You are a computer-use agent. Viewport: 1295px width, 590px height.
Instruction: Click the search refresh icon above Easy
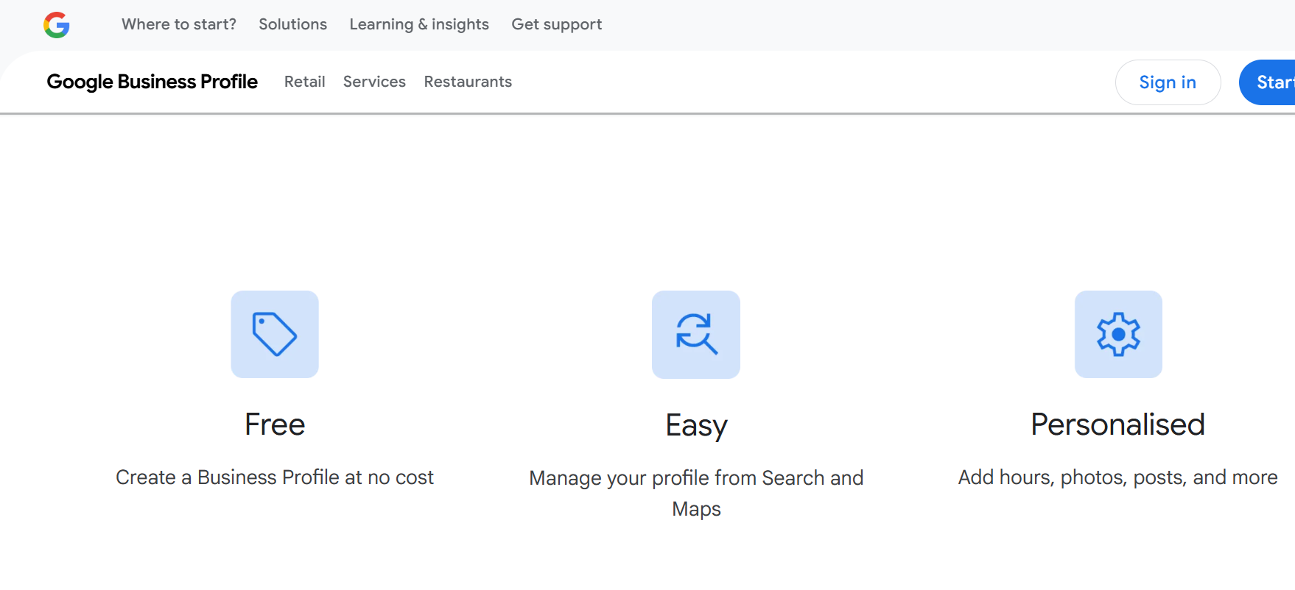(x=696, y=334)
